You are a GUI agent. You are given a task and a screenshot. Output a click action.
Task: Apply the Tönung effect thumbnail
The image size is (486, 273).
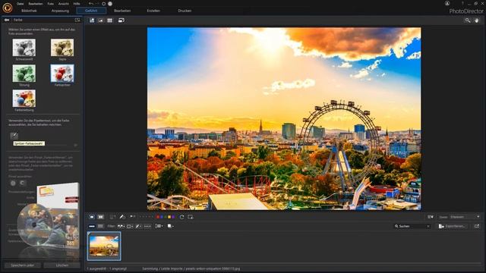click(x=24, y=74)
